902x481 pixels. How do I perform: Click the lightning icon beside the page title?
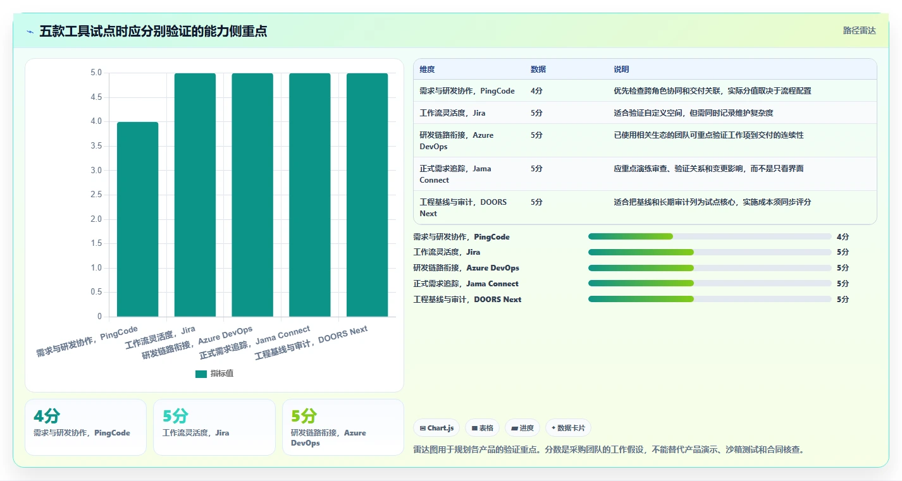30,31
